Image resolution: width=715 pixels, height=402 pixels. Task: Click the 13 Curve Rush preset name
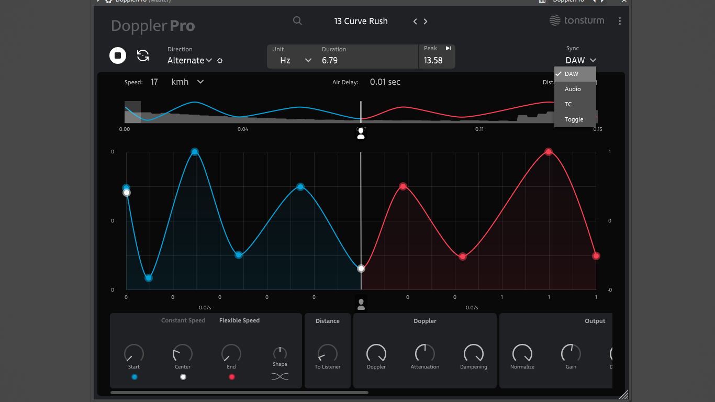pos(361,21)
